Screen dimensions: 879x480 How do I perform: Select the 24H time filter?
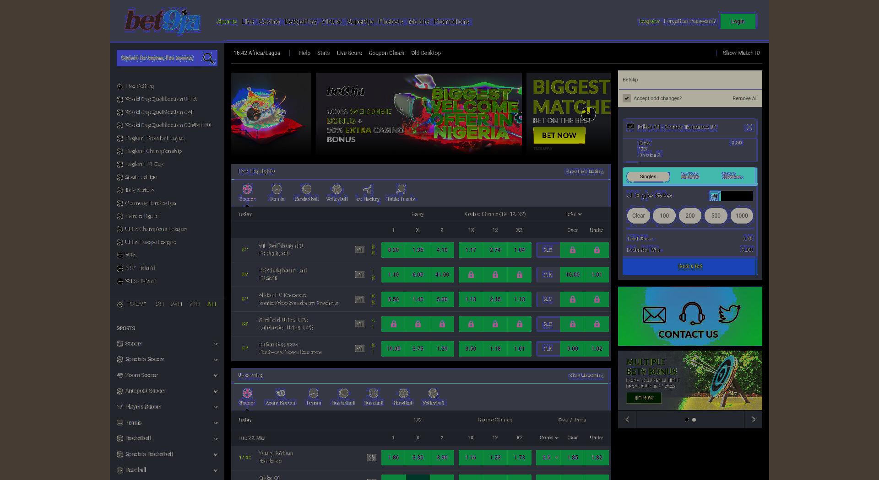(176, 304)
